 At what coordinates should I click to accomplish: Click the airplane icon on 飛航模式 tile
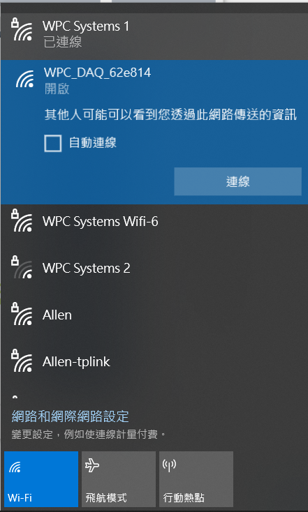point(92,466)
